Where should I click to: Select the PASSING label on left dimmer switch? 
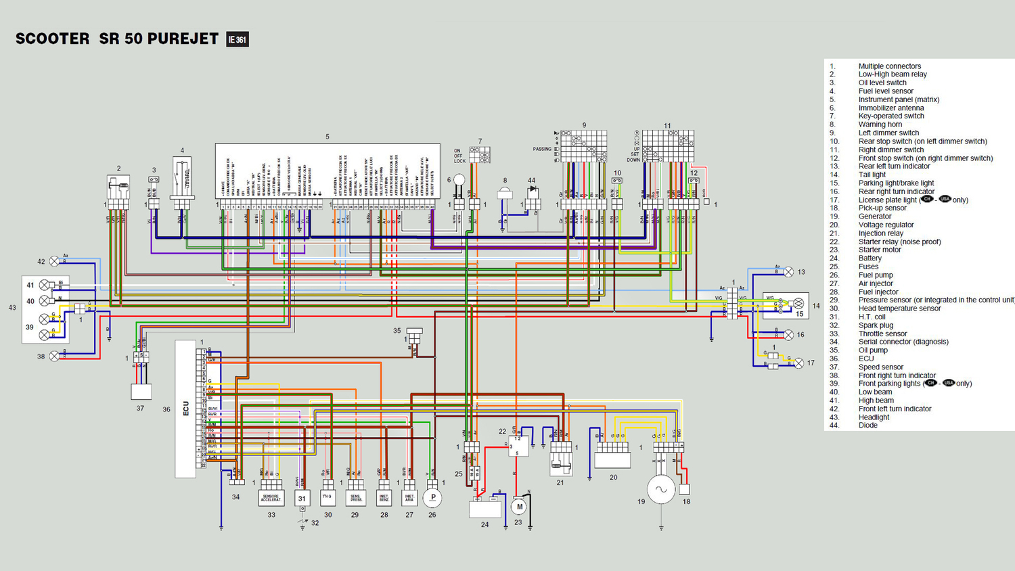pos(542,149)
